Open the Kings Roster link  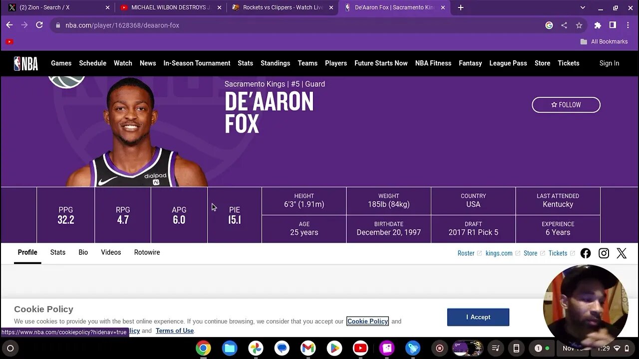tap(469, 253)
